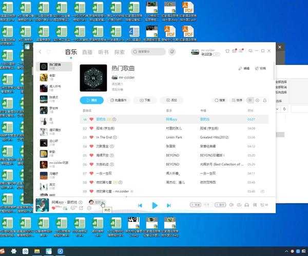The height and width of the screenshot is (256, 308).
Task: Click the MV icon on song 06
Action: click(112, 164)
